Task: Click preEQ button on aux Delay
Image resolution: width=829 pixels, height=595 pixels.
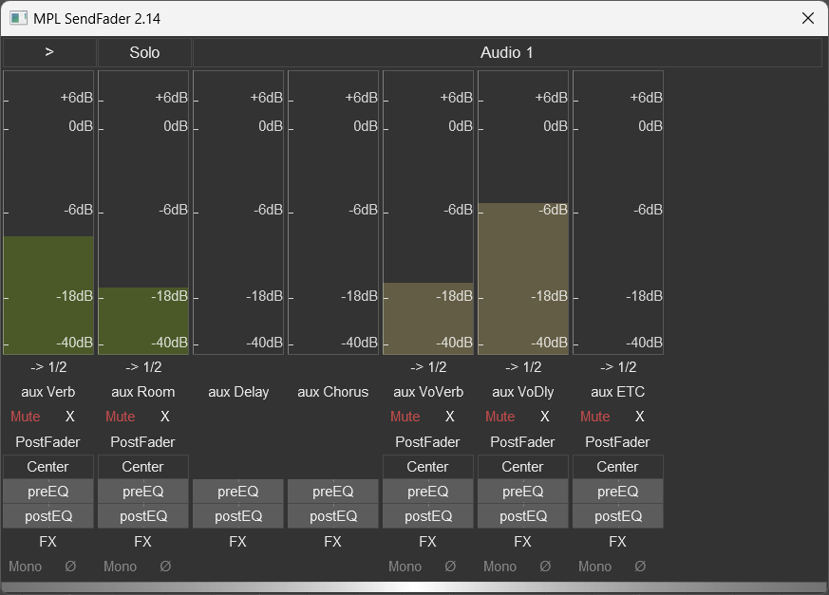Action: click(x=238, y=492)
